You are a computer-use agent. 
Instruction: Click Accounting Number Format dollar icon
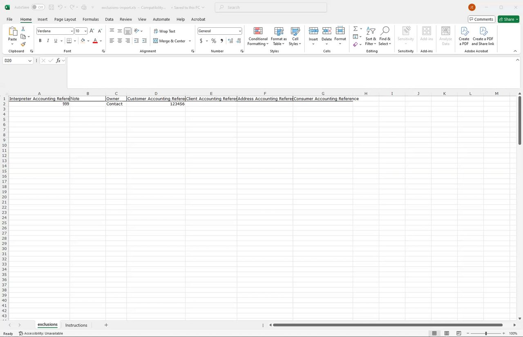201,41
